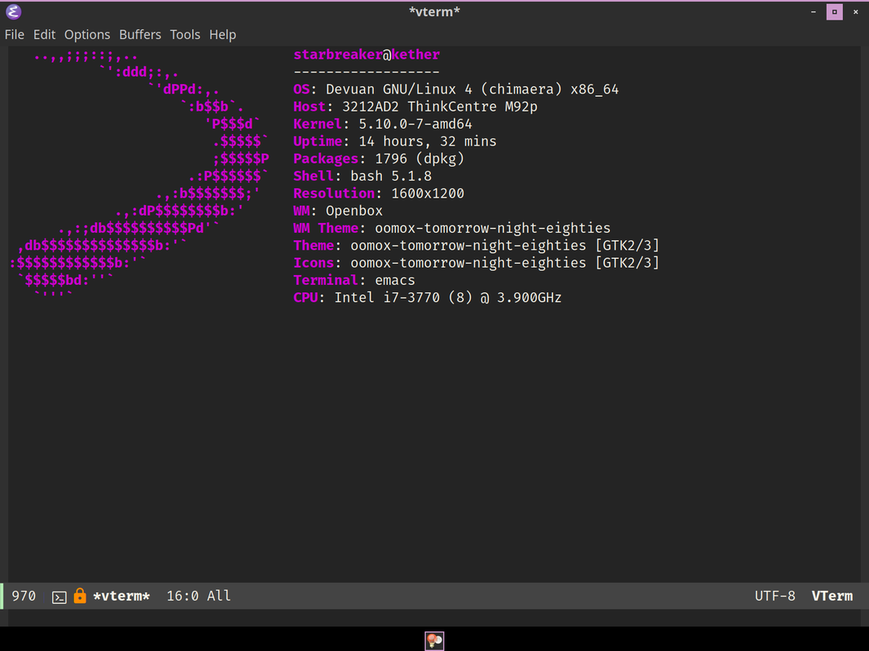Click the OS line showing Devuan GNU/Linux

point(455,90)
